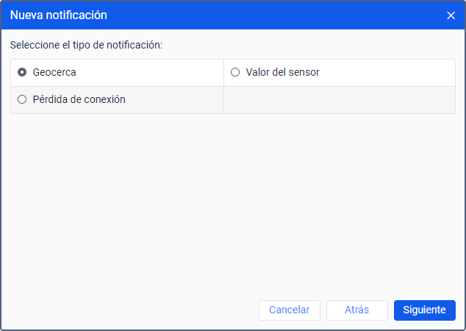Click the 'Seleccione el tipo de notificación' heading

tap(86, 46)
